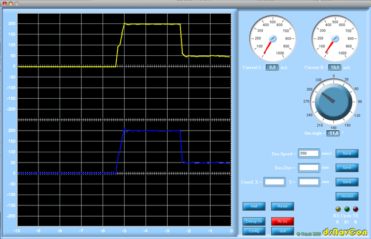Click the Current L value display 0,0
Viewport: 371px width, 239px height.
272,67
